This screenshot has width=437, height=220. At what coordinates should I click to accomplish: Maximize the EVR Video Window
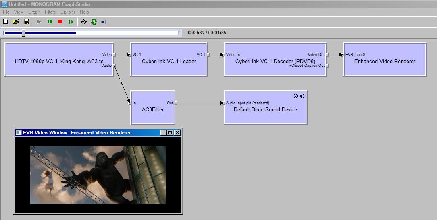(170, 133)
